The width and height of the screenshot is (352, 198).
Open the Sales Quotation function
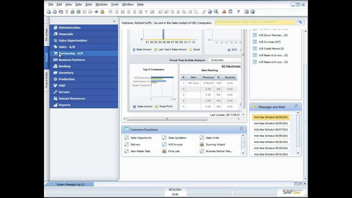(x=177, y=138)
